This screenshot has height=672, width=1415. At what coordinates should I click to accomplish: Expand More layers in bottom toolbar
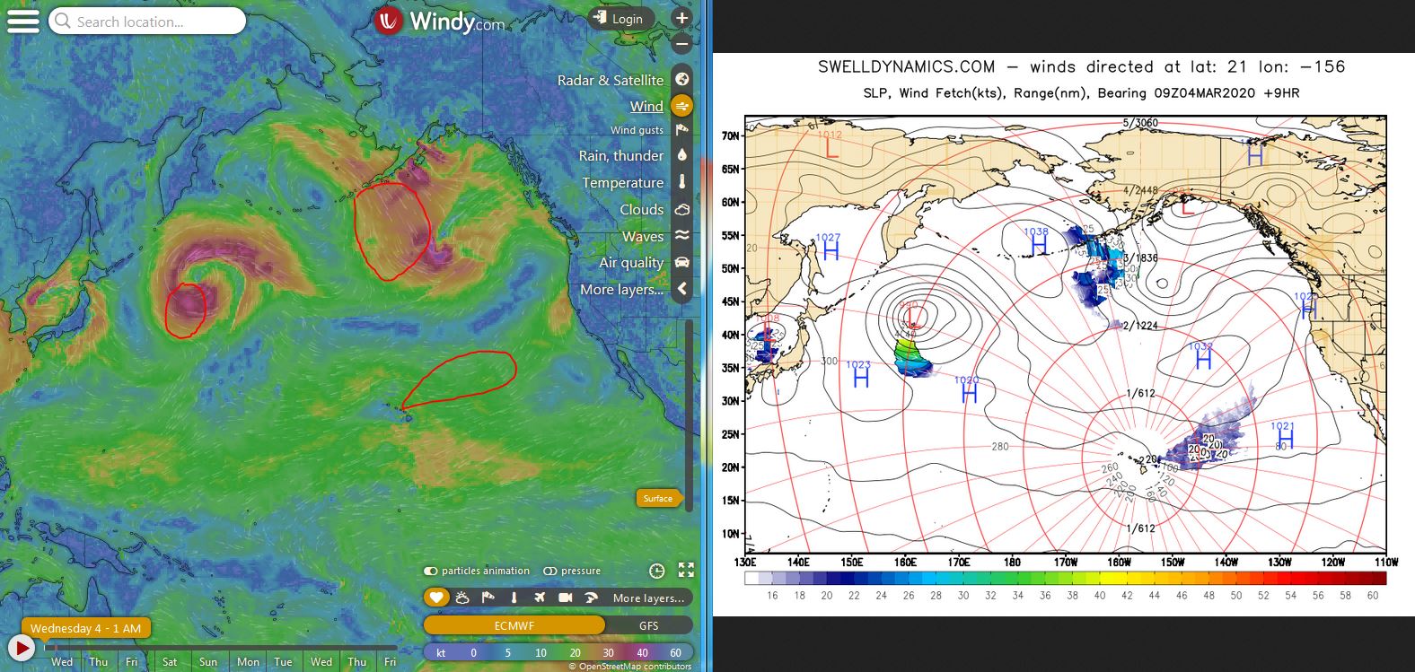click(x=648, y=598)
